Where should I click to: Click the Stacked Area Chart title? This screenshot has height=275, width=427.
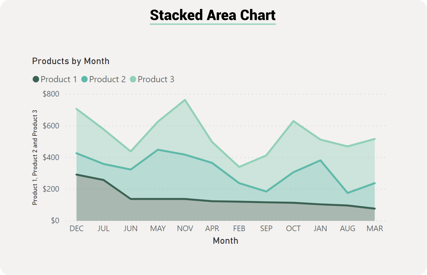pos(213,15)
